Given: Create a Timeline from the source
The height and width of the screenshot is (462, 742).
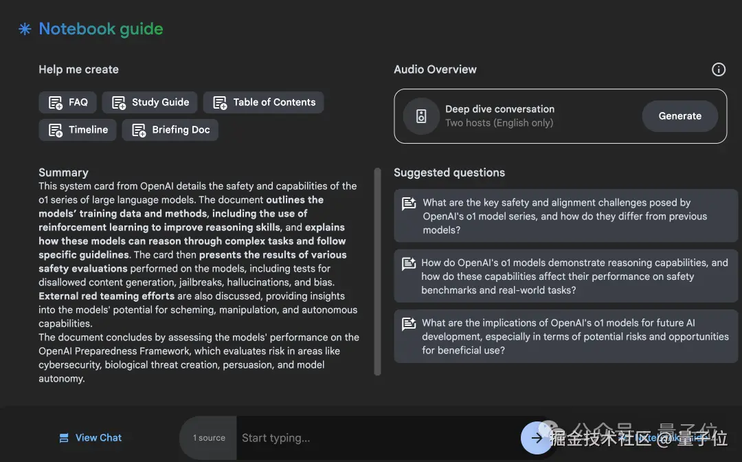Looking at the screenshot, I should point(78,130).
